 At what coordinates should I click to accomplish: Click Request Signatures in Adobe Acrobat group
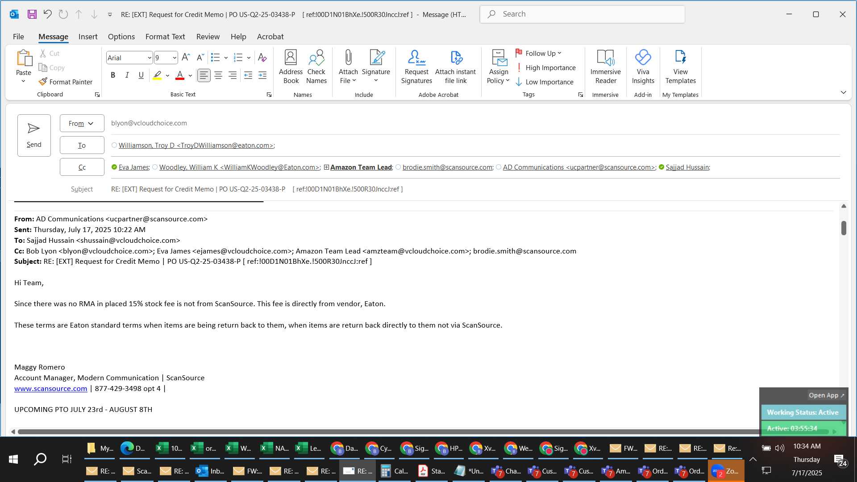coord(416,66)
